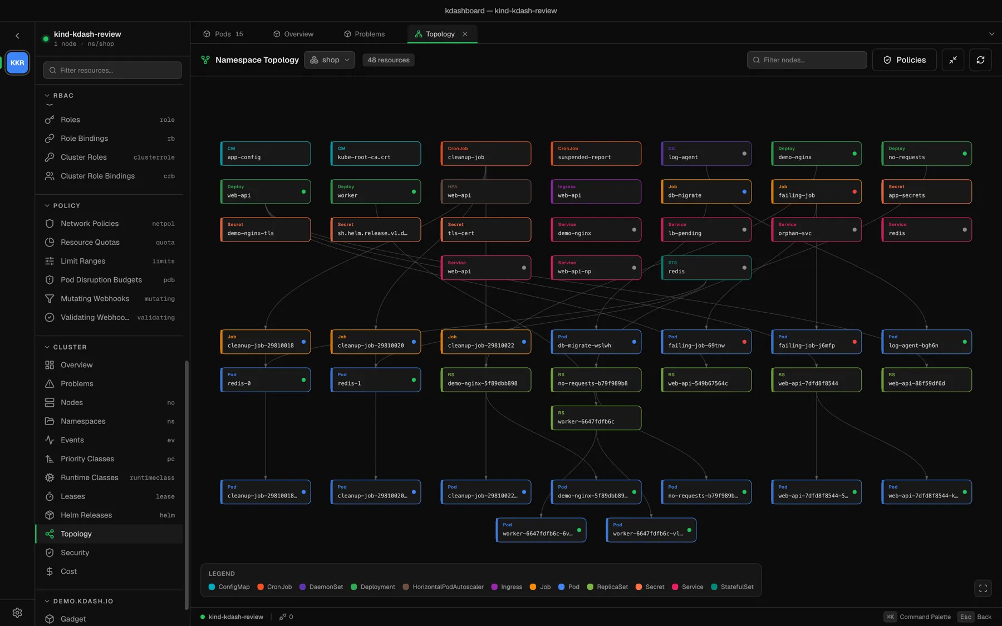Open settings gear in left rail
1002x626 pixels.
17,613
